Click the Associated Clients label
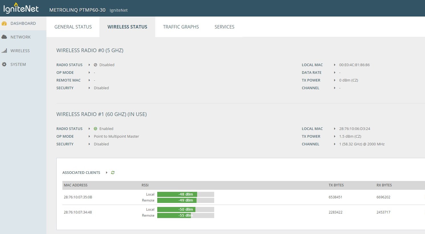The width and height of the screenshot is (425, 234). [81, 173]
